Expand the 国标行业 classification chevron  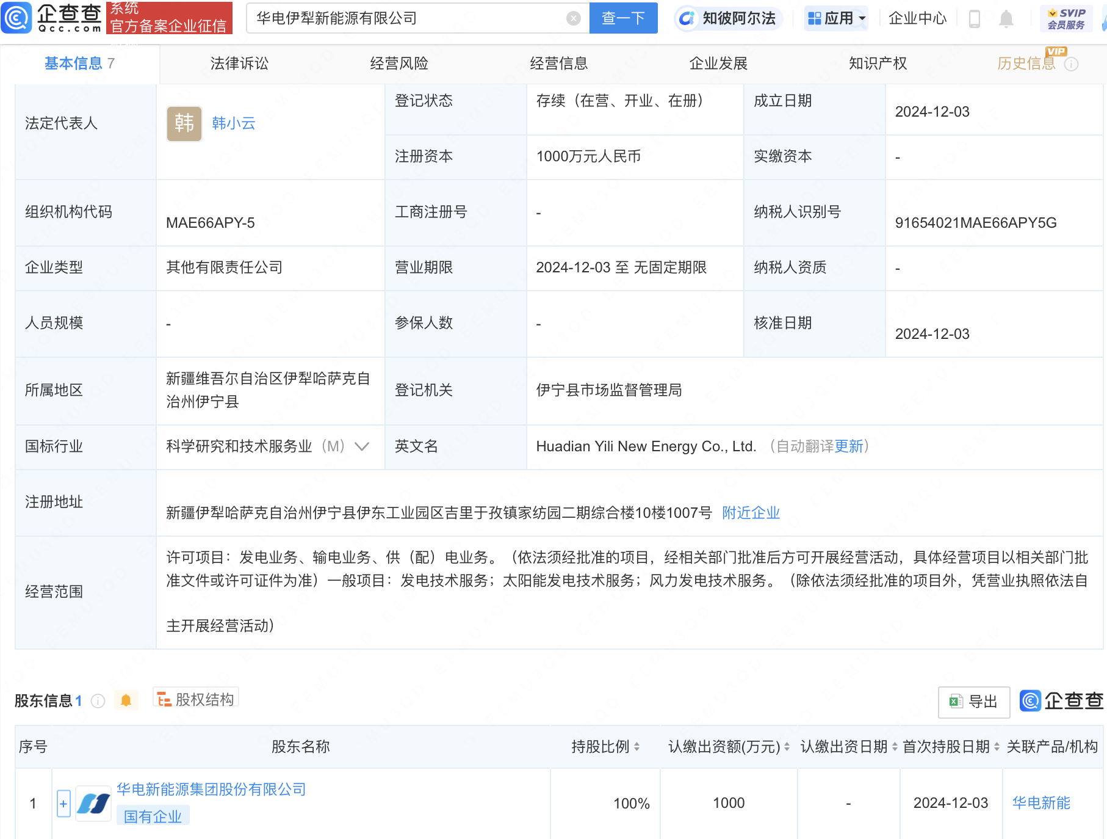[x=362, y=447]
